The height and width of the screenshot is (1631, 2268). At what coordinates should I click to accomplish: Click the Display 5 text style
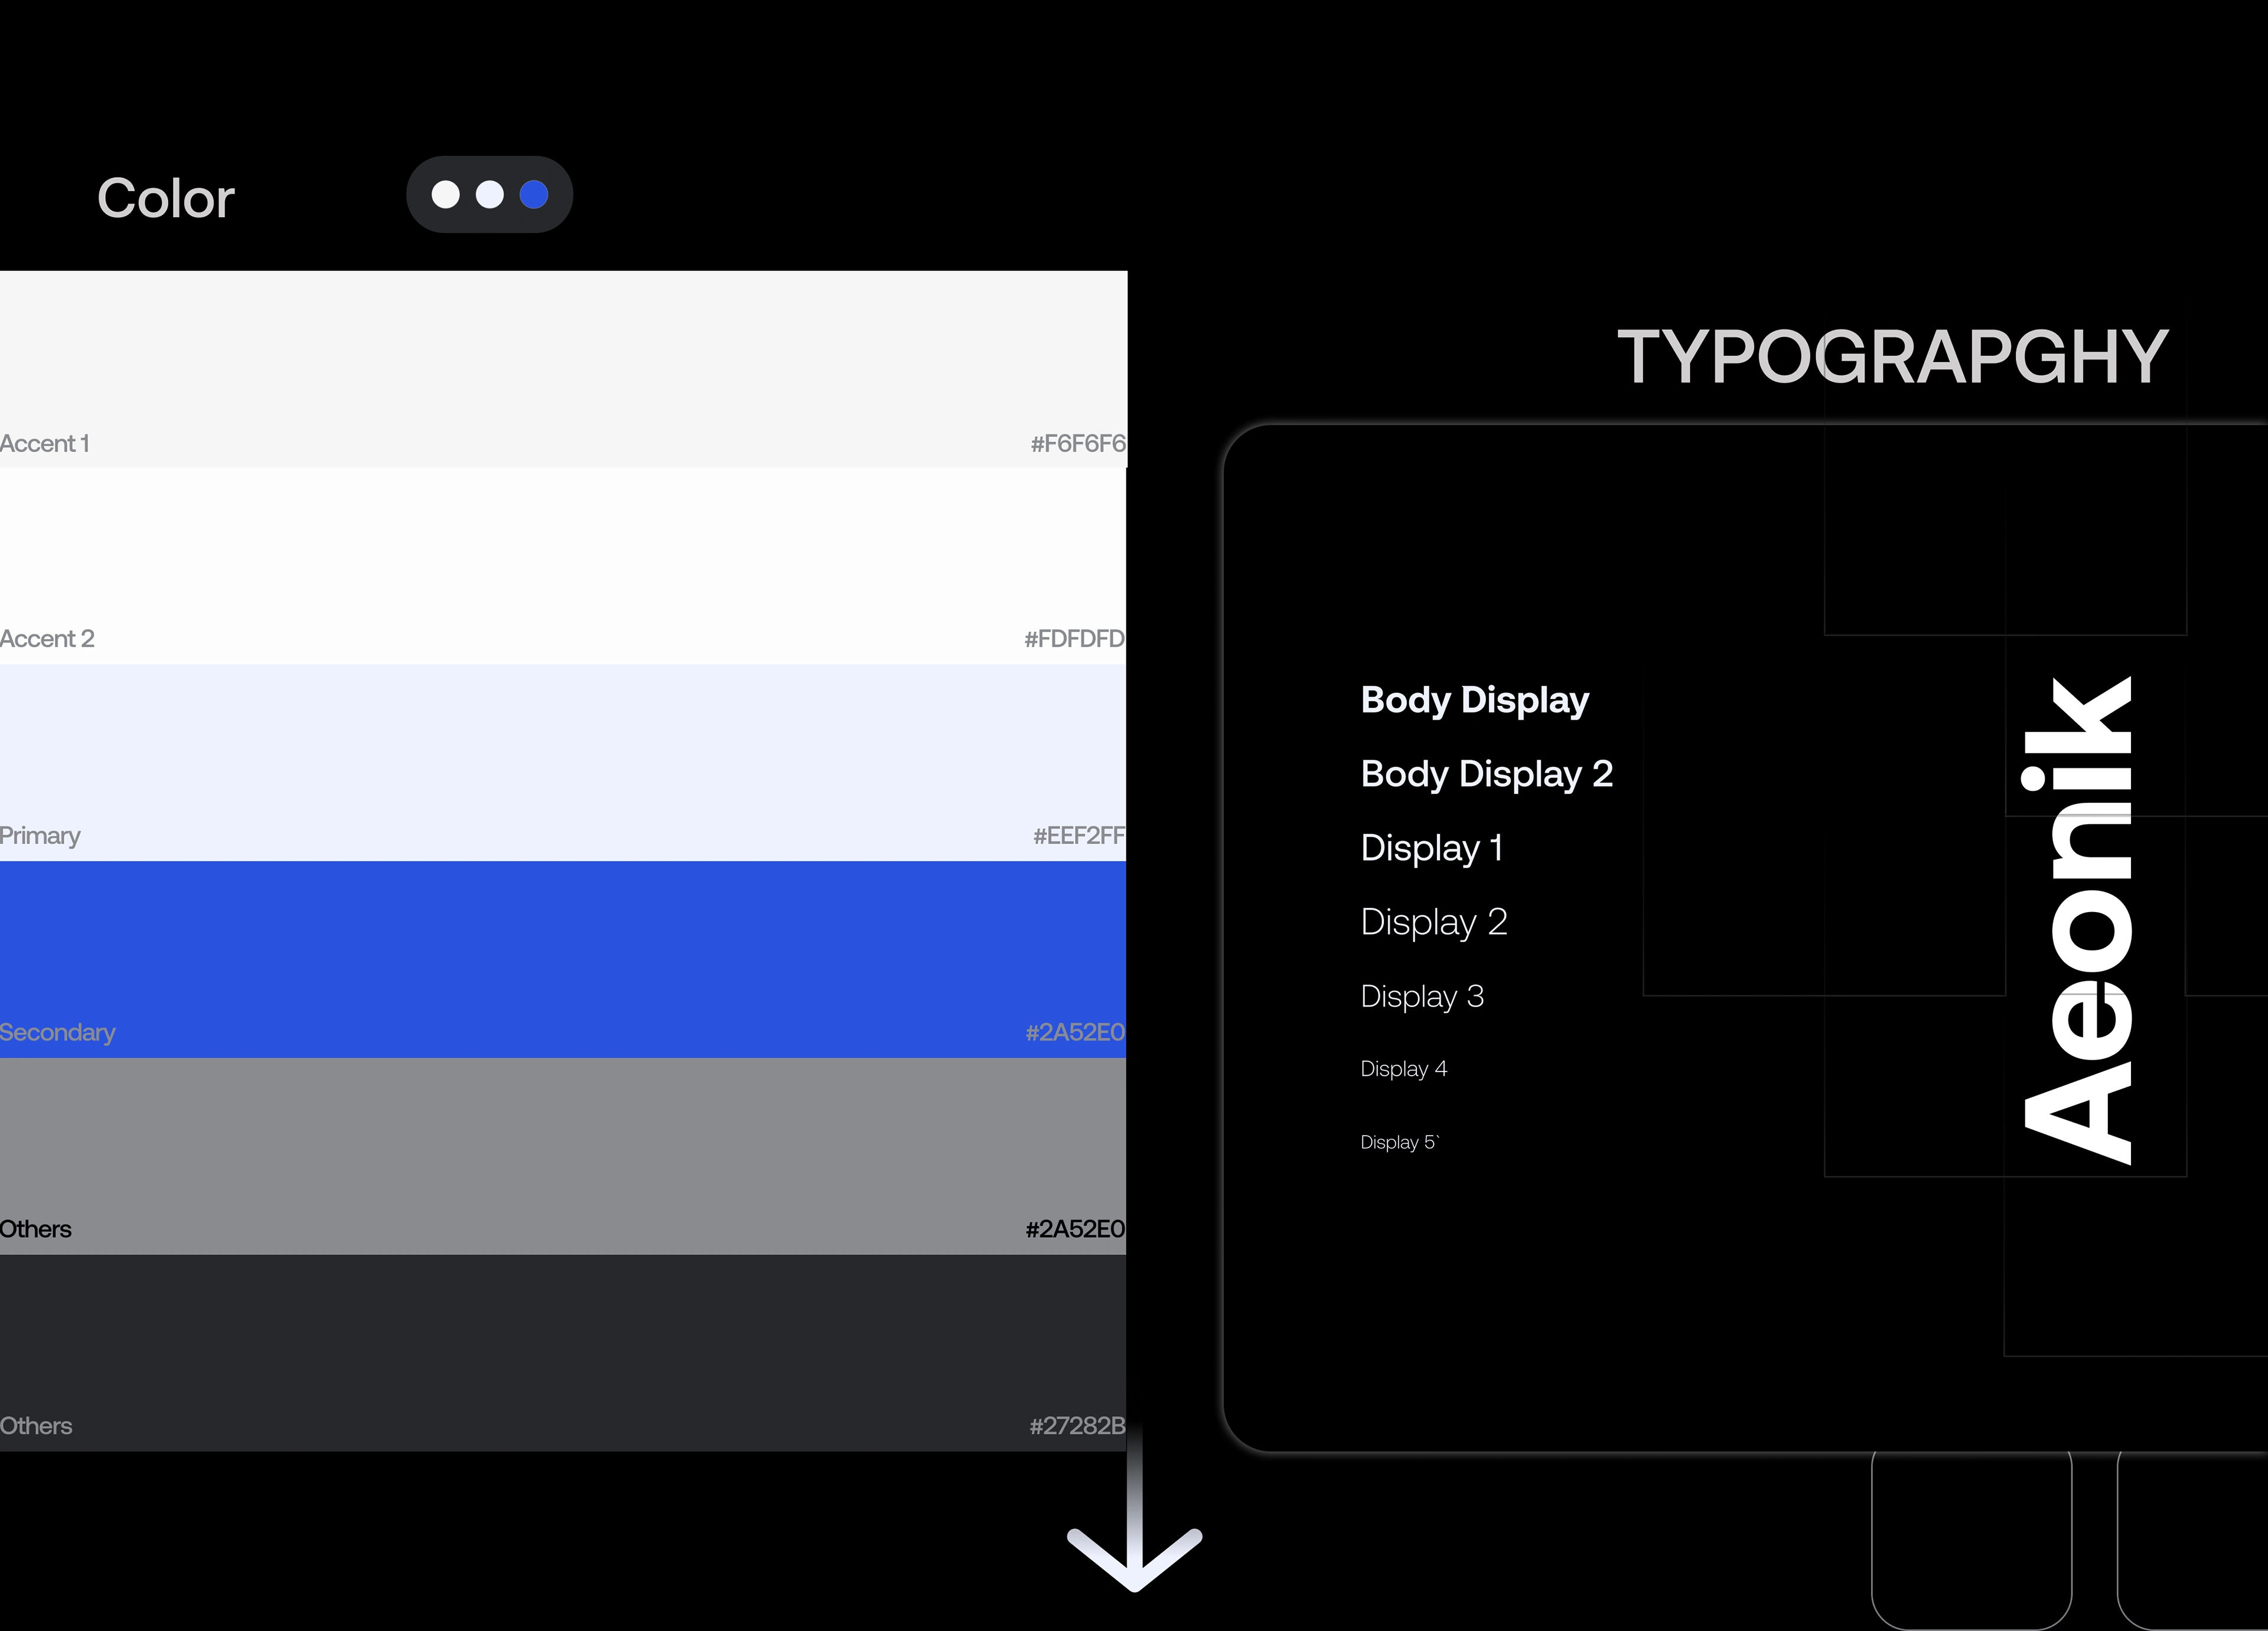1398,1142
